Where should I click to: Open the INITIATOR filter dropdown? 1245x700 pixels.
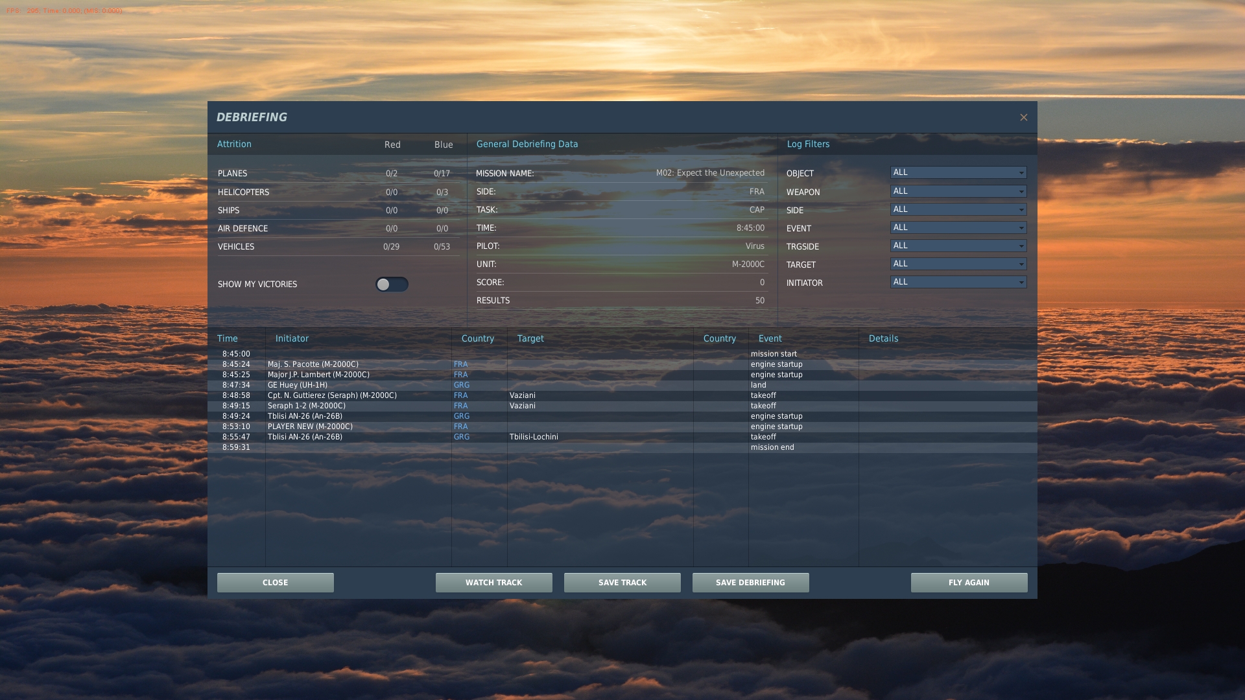[958, 282]
